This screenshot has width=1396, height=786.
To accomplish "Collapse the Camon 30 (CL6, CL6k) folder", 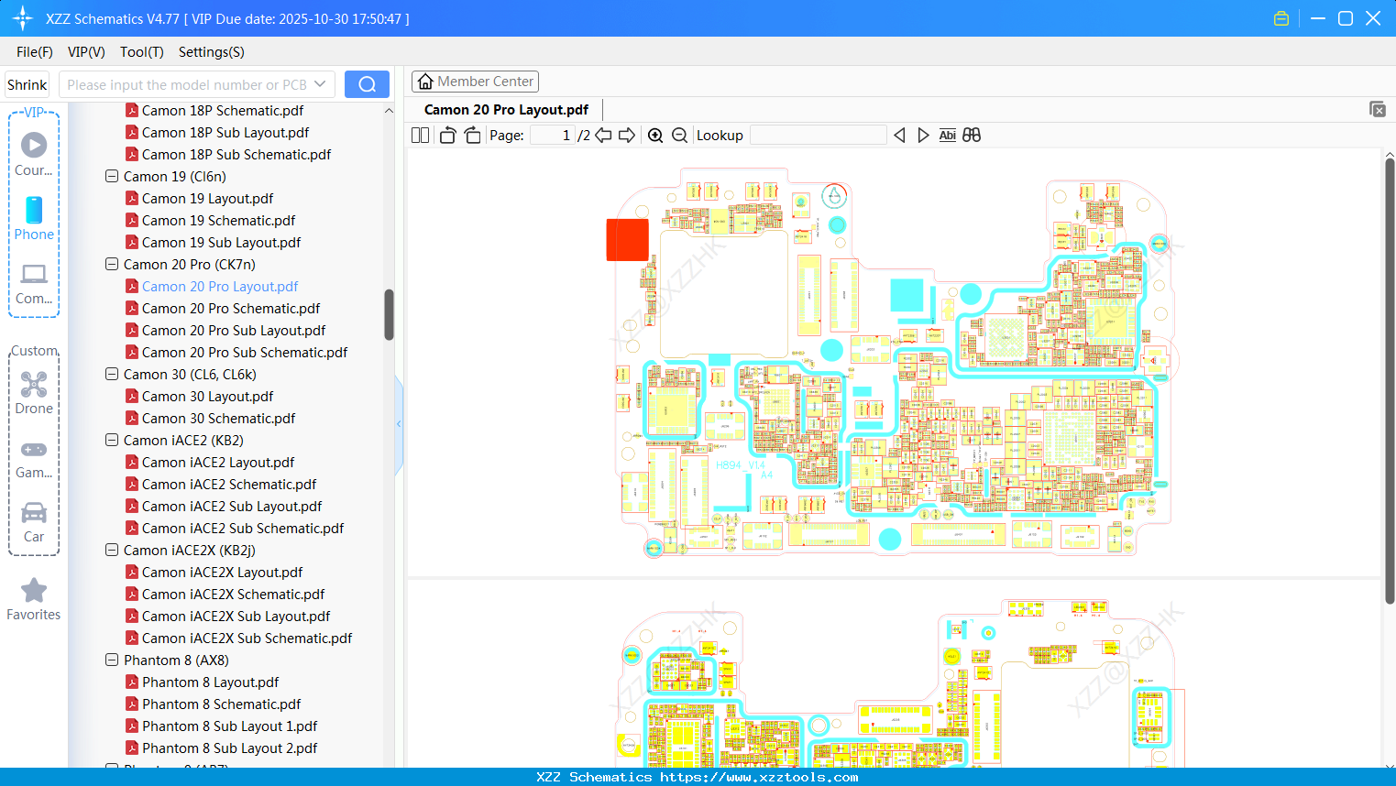I will [x=112, y=374].
